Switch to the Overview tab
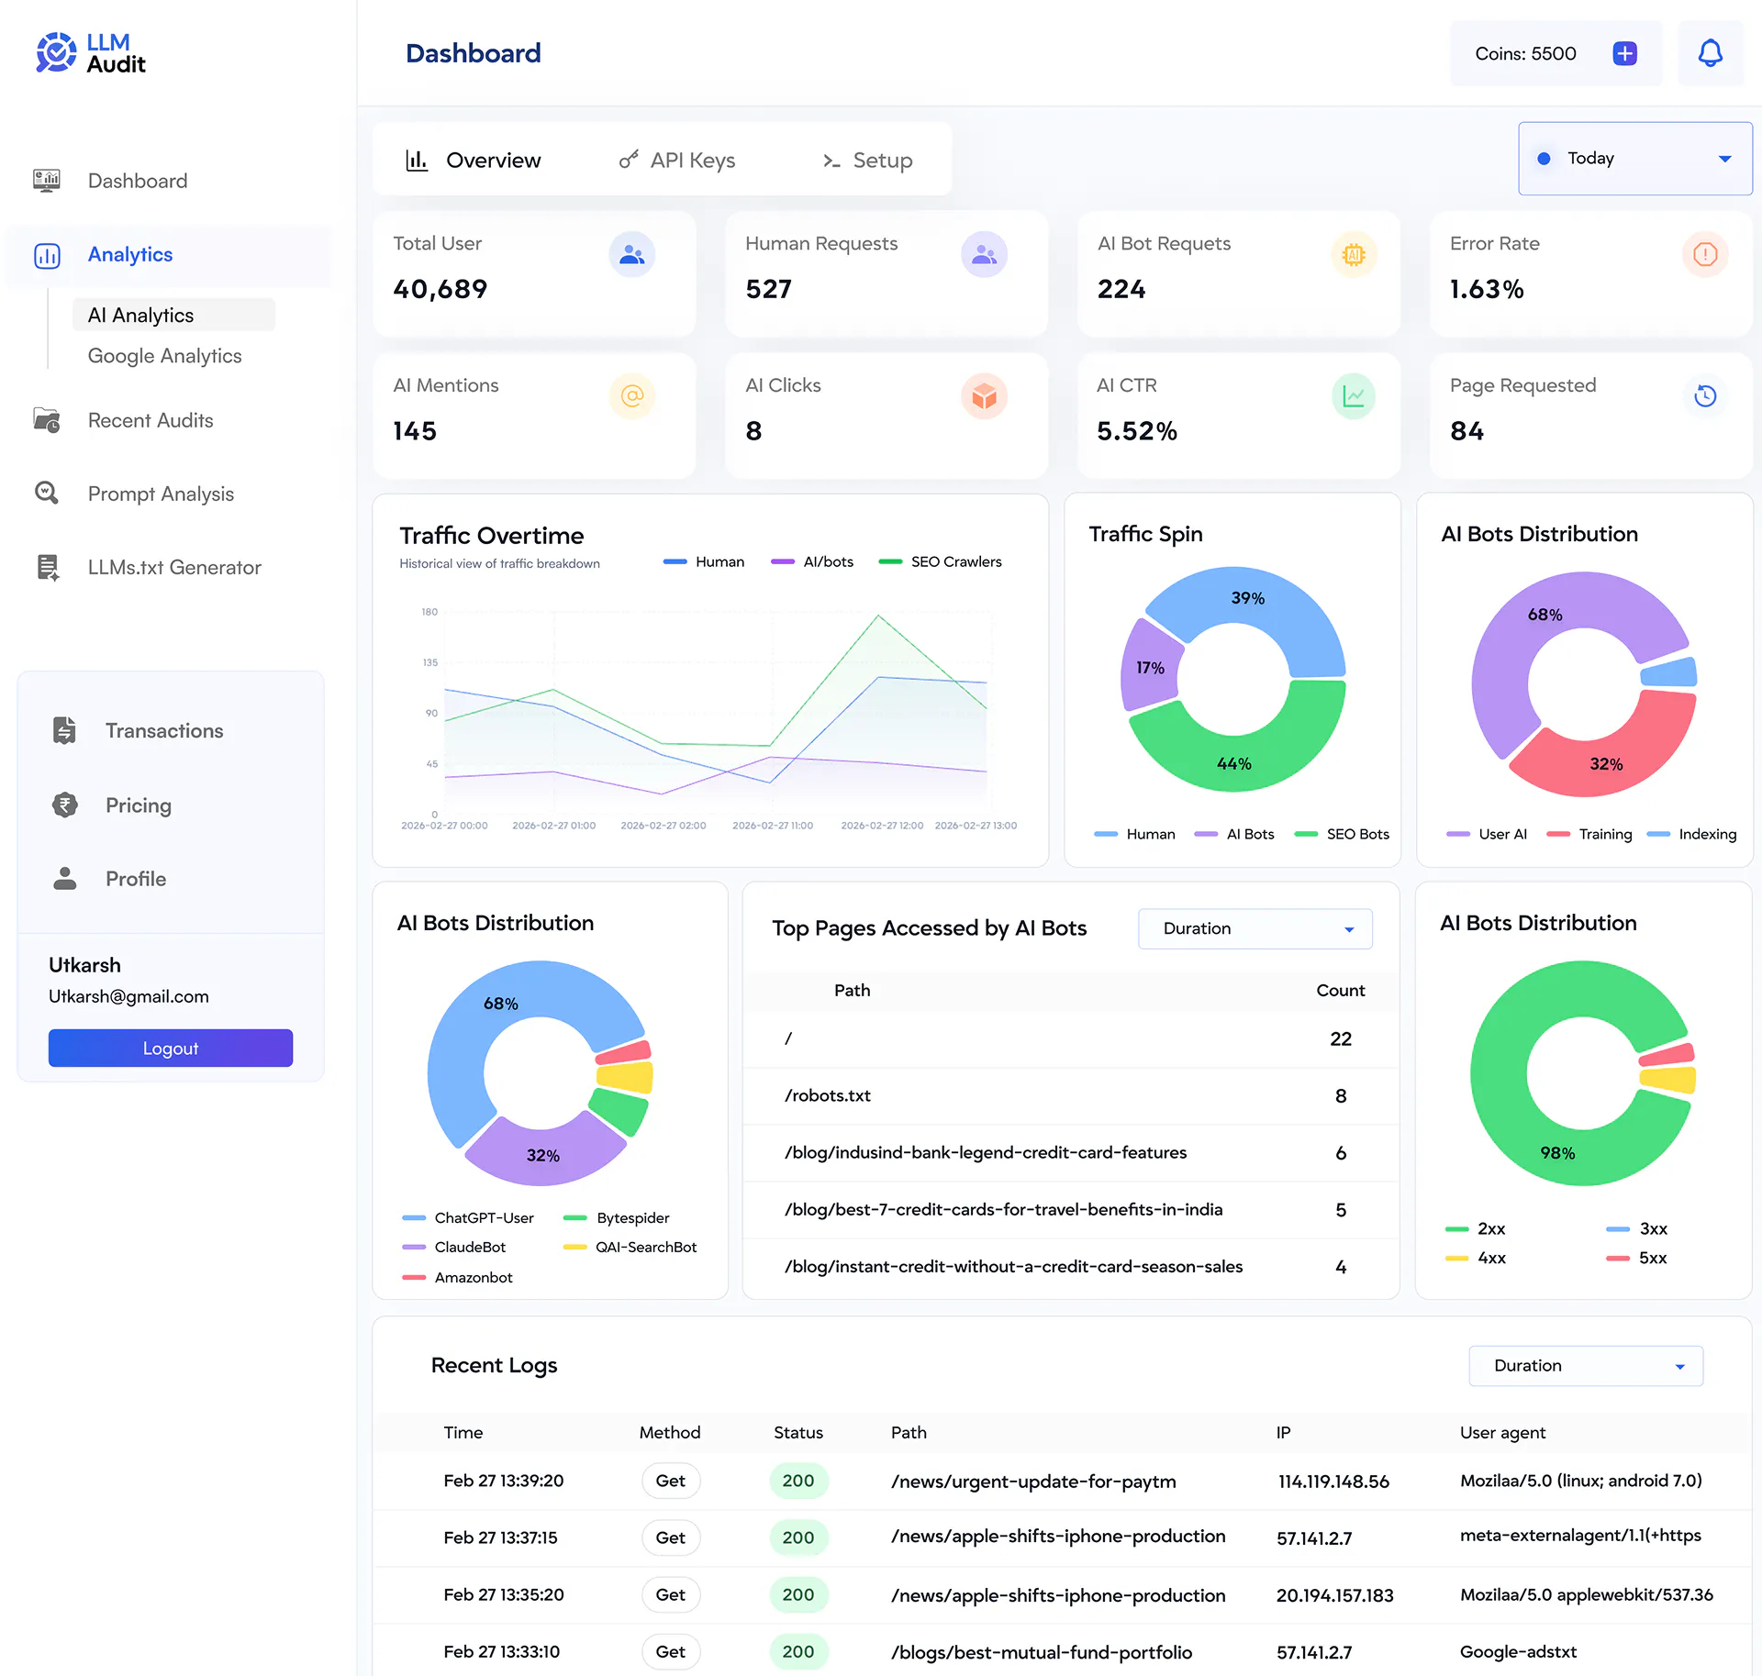The width and height of the screenshot is (1762, 1676). coord(474,161)
